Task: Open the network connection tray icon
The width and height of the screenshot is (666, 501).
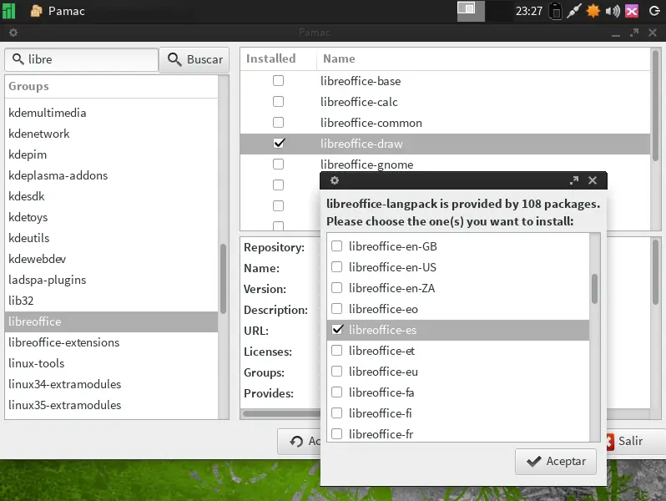Action: pyautogui.click(x=573, y=11)
